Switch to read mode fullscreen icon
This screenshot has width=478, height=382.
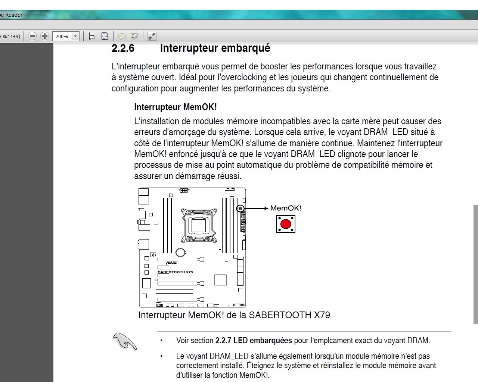[152, 36]
